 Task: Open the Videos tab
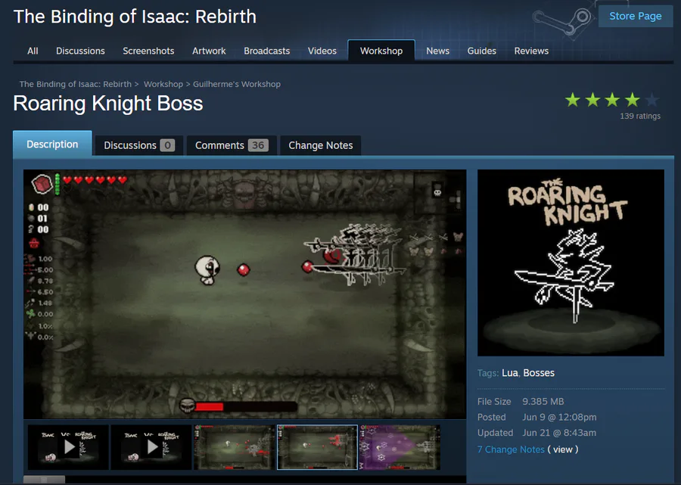point(322,51)
